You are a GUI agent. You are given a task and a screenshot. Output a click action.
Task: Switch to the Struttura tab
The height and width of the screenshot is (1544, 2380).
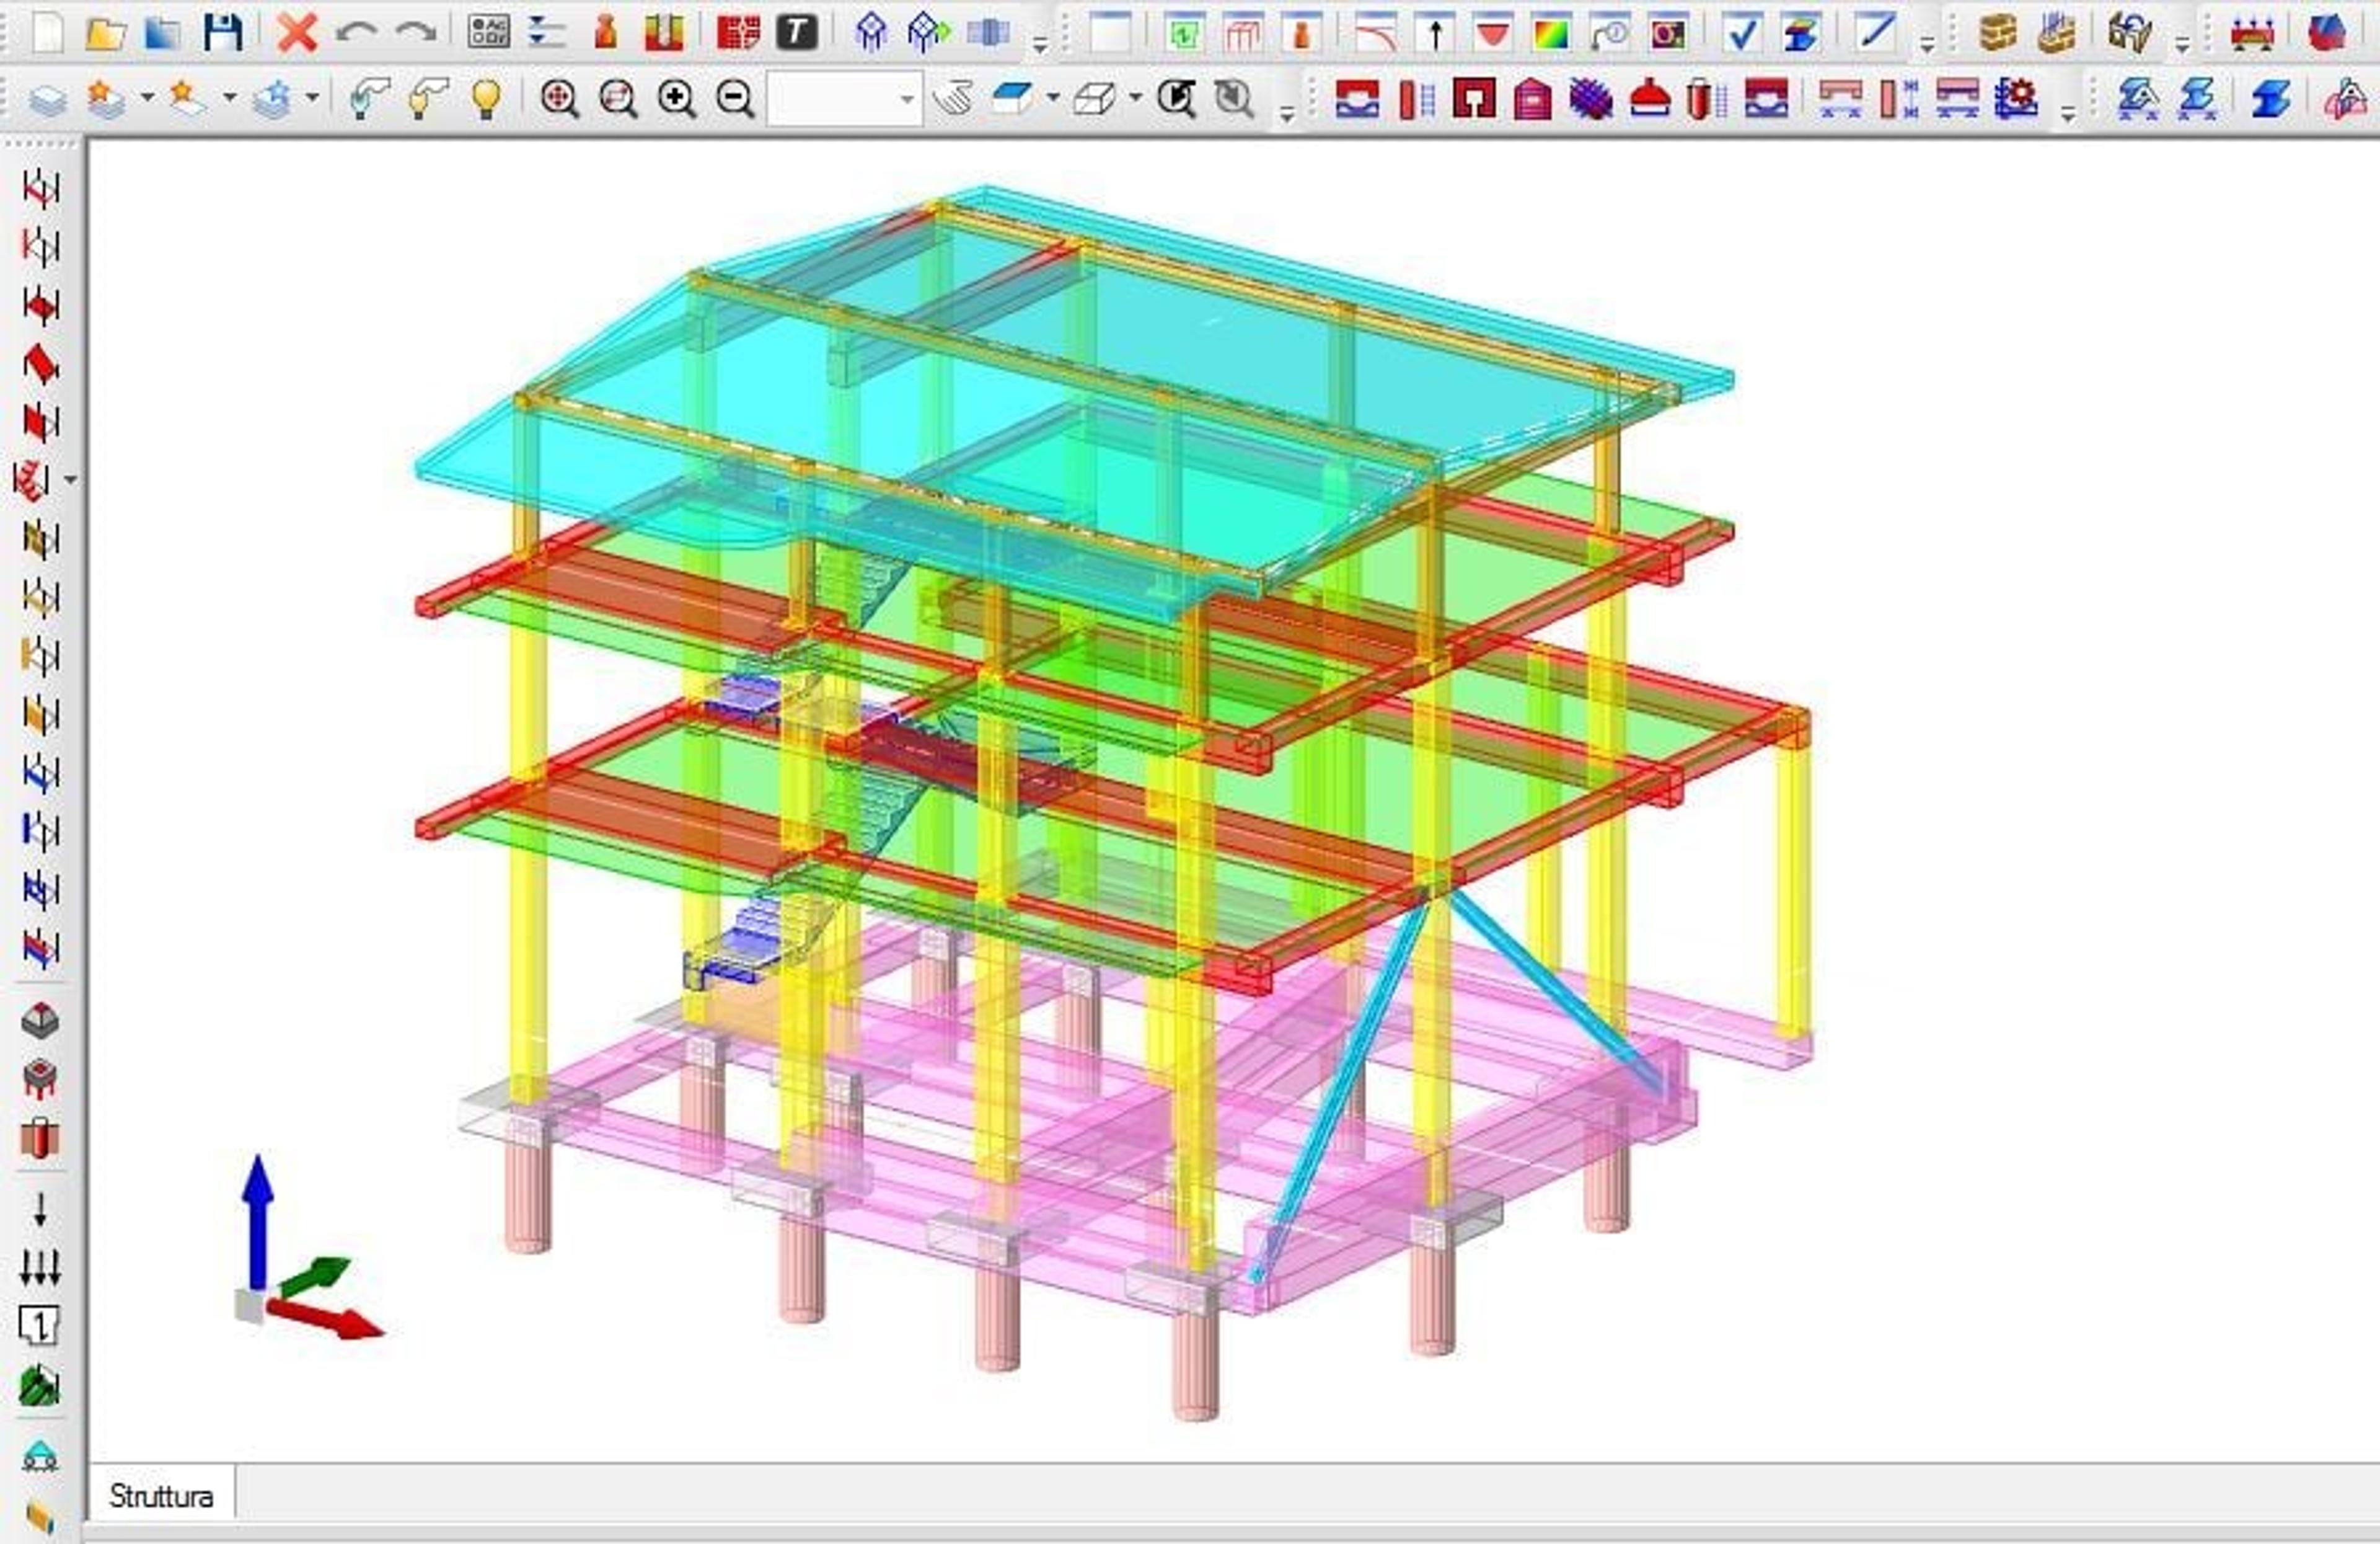161,1497
